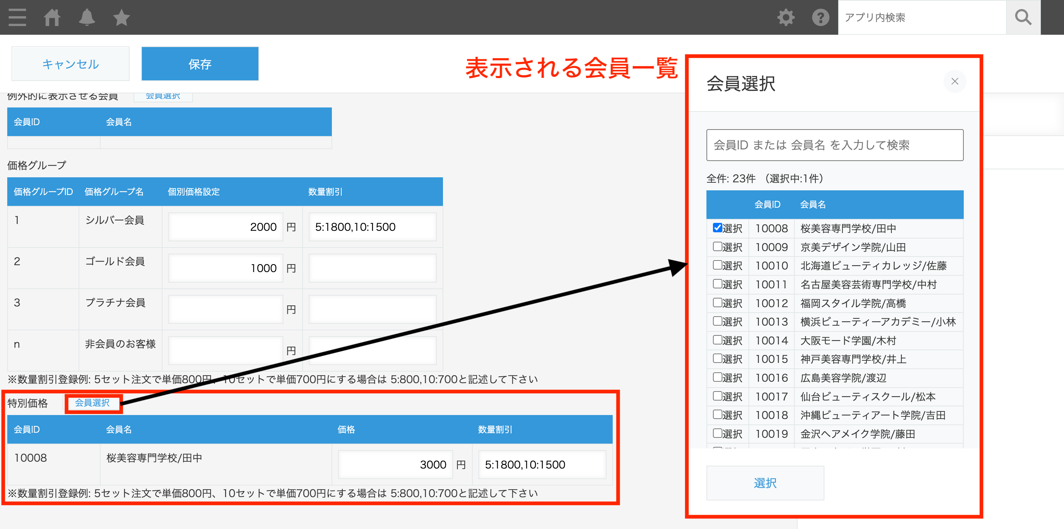The width and height of the screenshot is (1064, 529).
Task: Open settings with the gear icon
Action: tap(786, 17)
